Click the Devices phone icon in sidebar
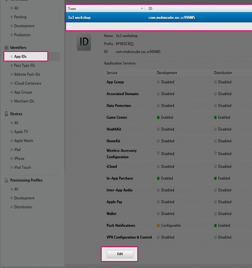The height and width of the screenshot is (268, 252). pyautogui.click(x=7, y=114)
